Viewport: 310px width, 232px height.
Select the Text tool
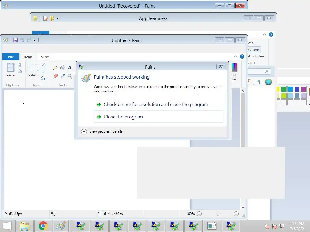pyautogui.click(x=70, y=68)
